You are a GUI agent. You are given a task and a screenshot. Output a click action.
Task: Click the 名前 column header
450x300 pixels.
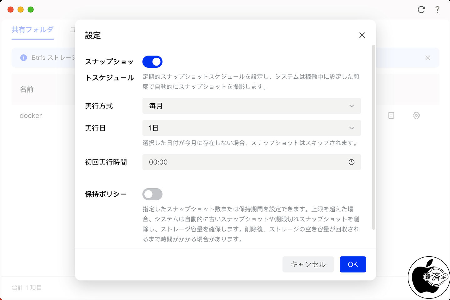coord(27,90)
